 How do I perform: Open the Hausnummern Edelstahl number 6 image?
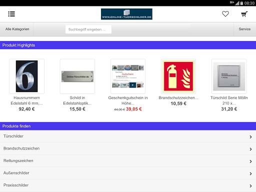[x=26, y=76]
